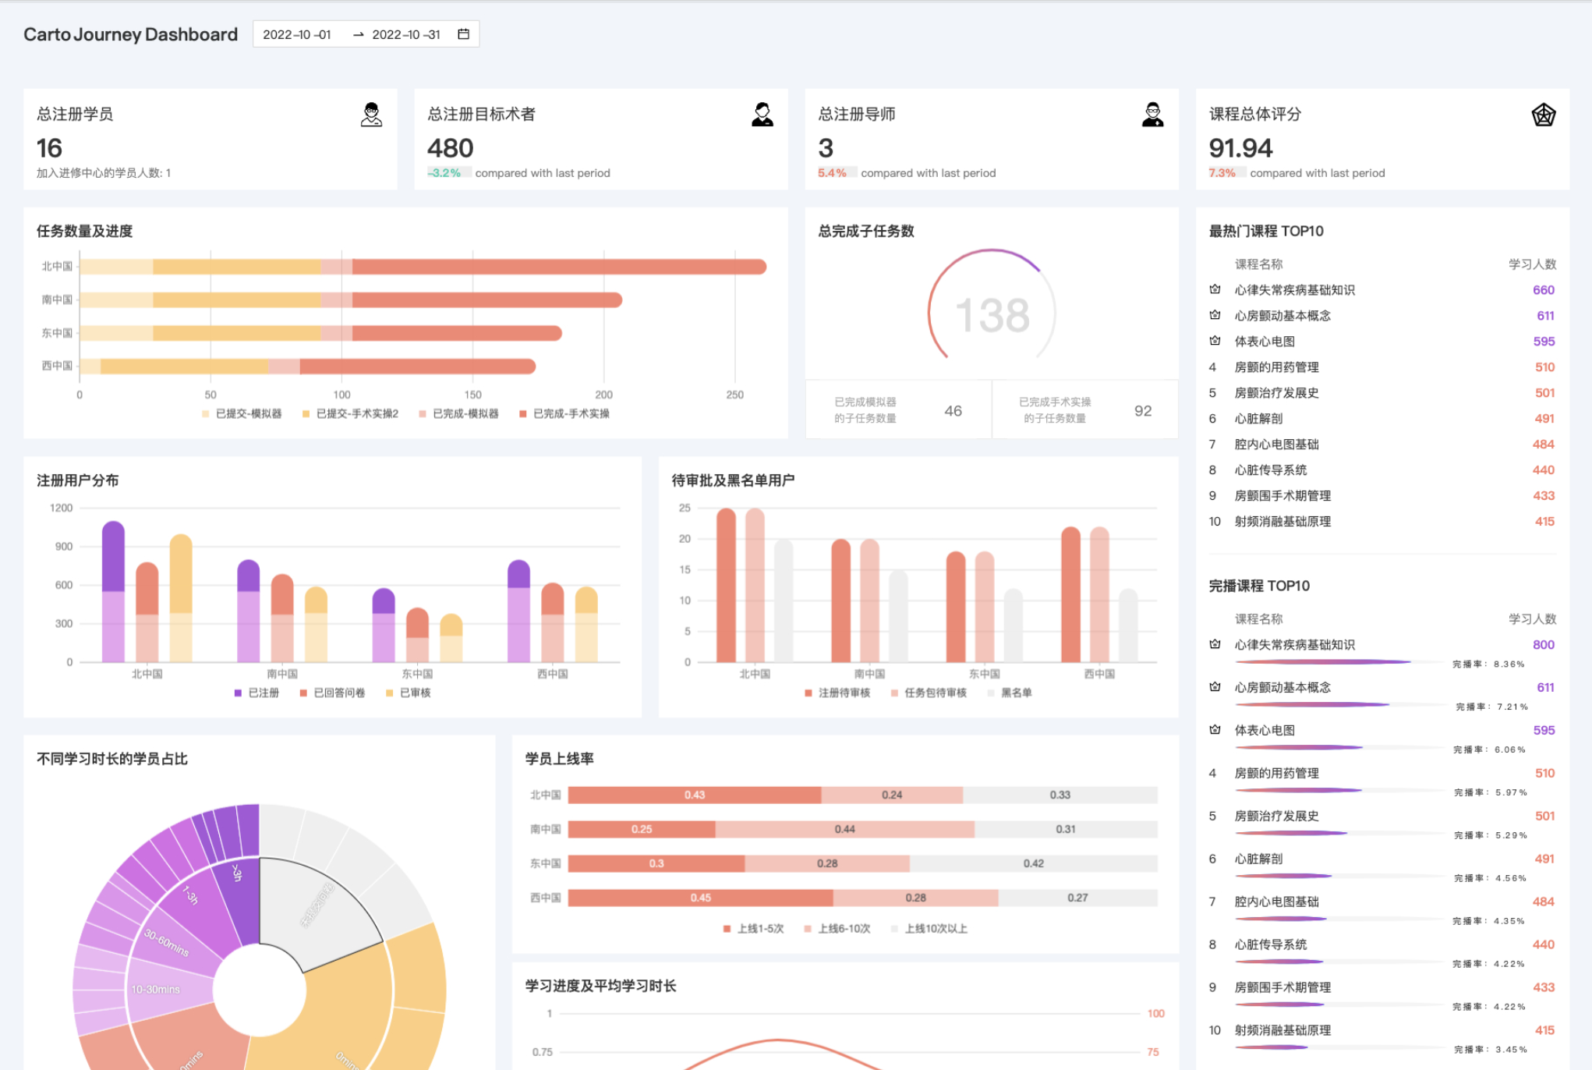Click the Carto Journey Dashboard title
Image resolution: width=1592 pixels, height=1070 pixels.
pyautogui.click(x=130, y=34)
